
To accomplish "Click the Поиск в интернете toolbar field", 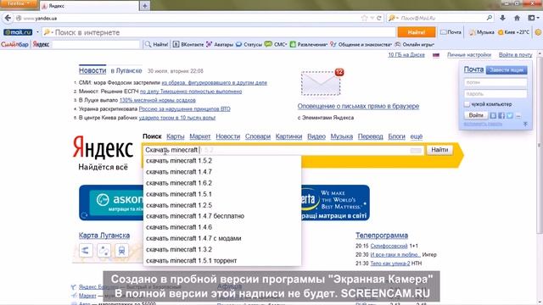I will [x=219, y=32].
